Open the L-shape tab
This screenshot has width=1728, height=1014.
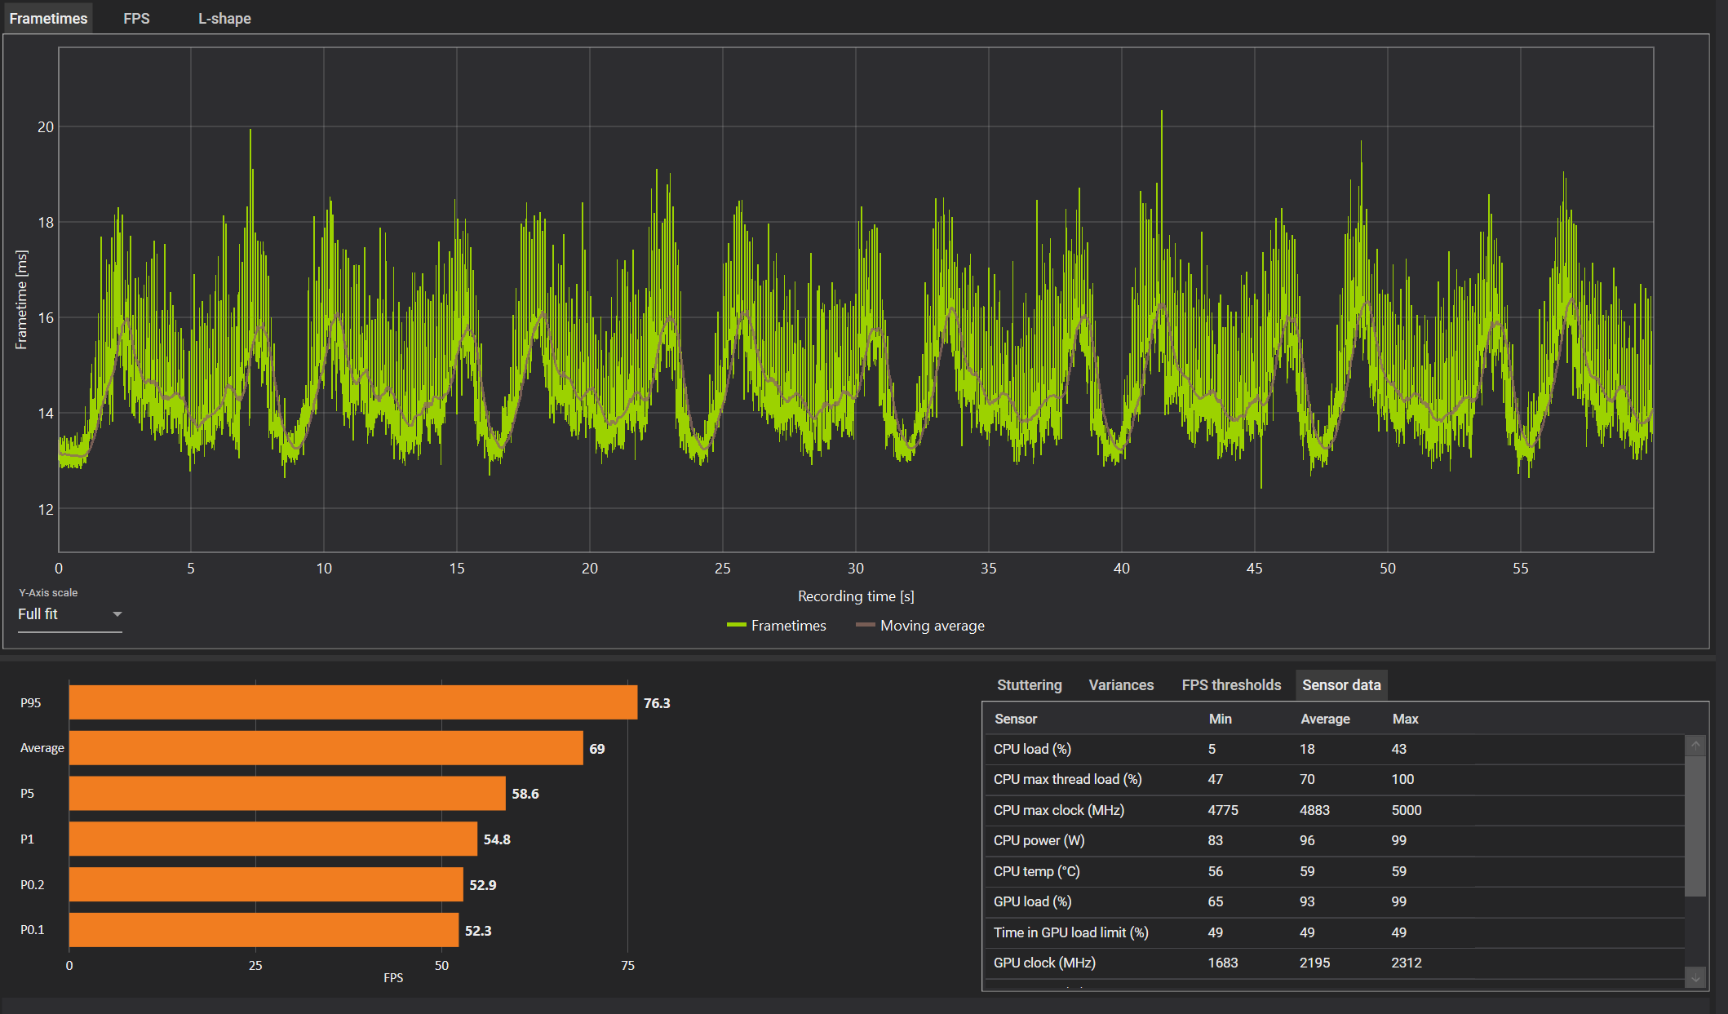[x=224, y=18]
